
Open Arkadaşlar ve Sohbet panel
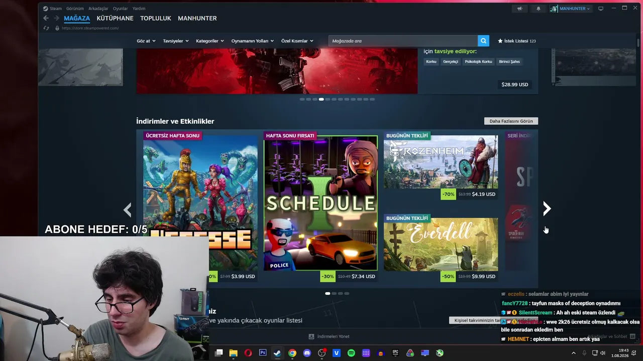click(611, 336)
